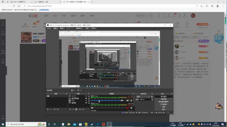Viewport: 227px width, 127px height.
Task: Open the 游戏 dropdown in the Douyu navigation
Action: click(x=83, y=16)
